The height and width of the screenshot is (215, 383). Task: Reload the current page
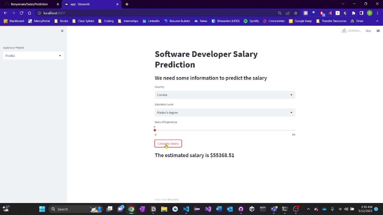point(22,13)
